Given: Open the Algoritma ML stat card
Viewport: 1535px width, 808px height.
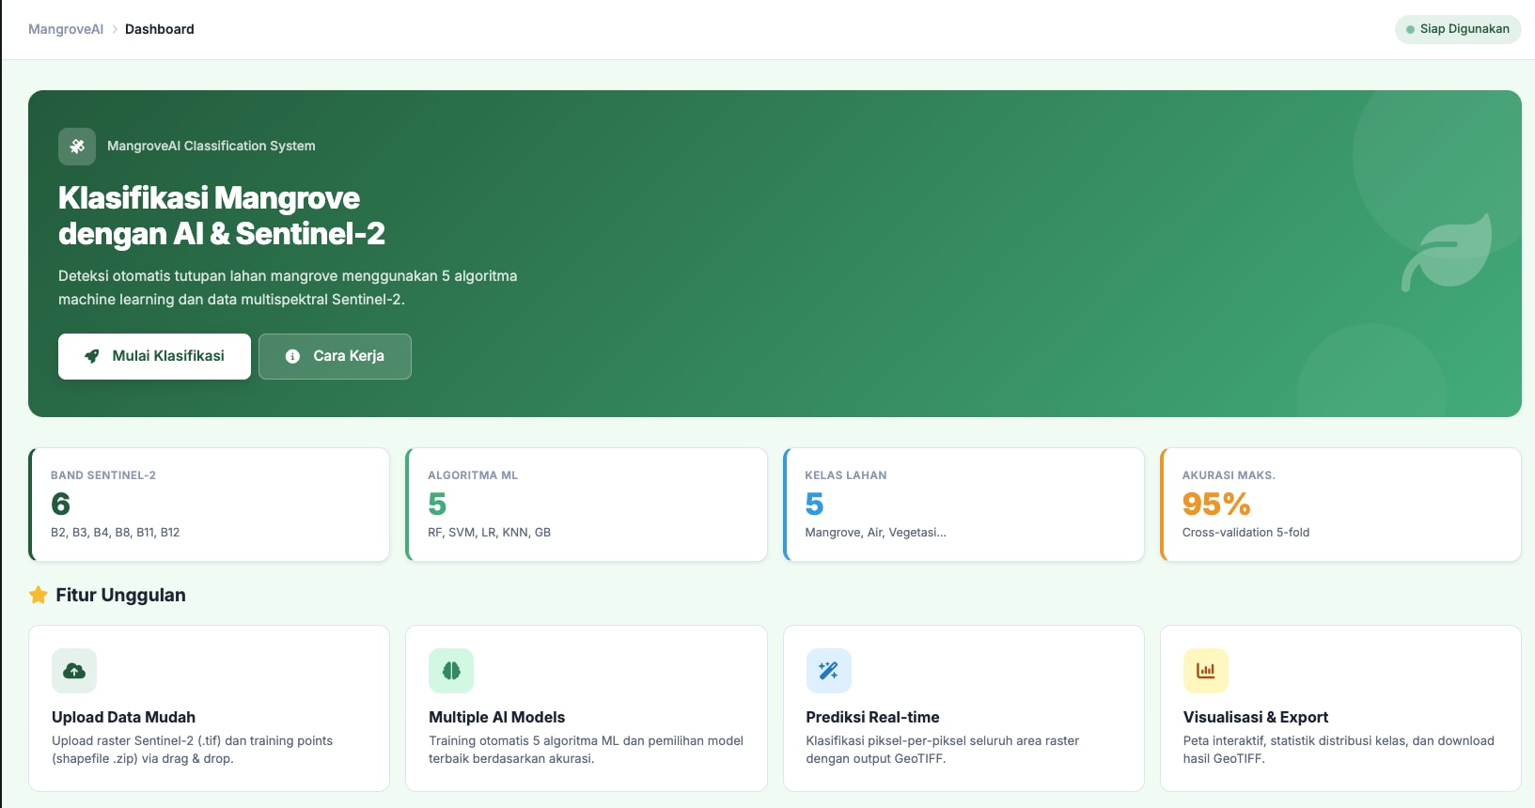Looking at the screenshot, I should tap(587, 505).
